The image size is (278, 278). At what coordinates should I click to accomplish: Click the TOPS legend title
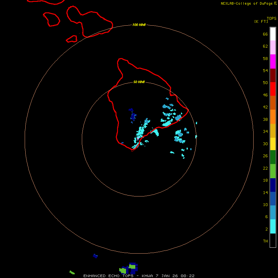[272, 18]
